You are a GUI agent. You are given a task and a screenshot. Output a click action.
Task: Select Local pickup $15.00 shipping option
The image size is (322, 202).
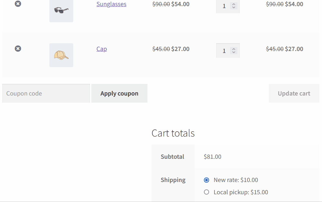tap(206, 192)
